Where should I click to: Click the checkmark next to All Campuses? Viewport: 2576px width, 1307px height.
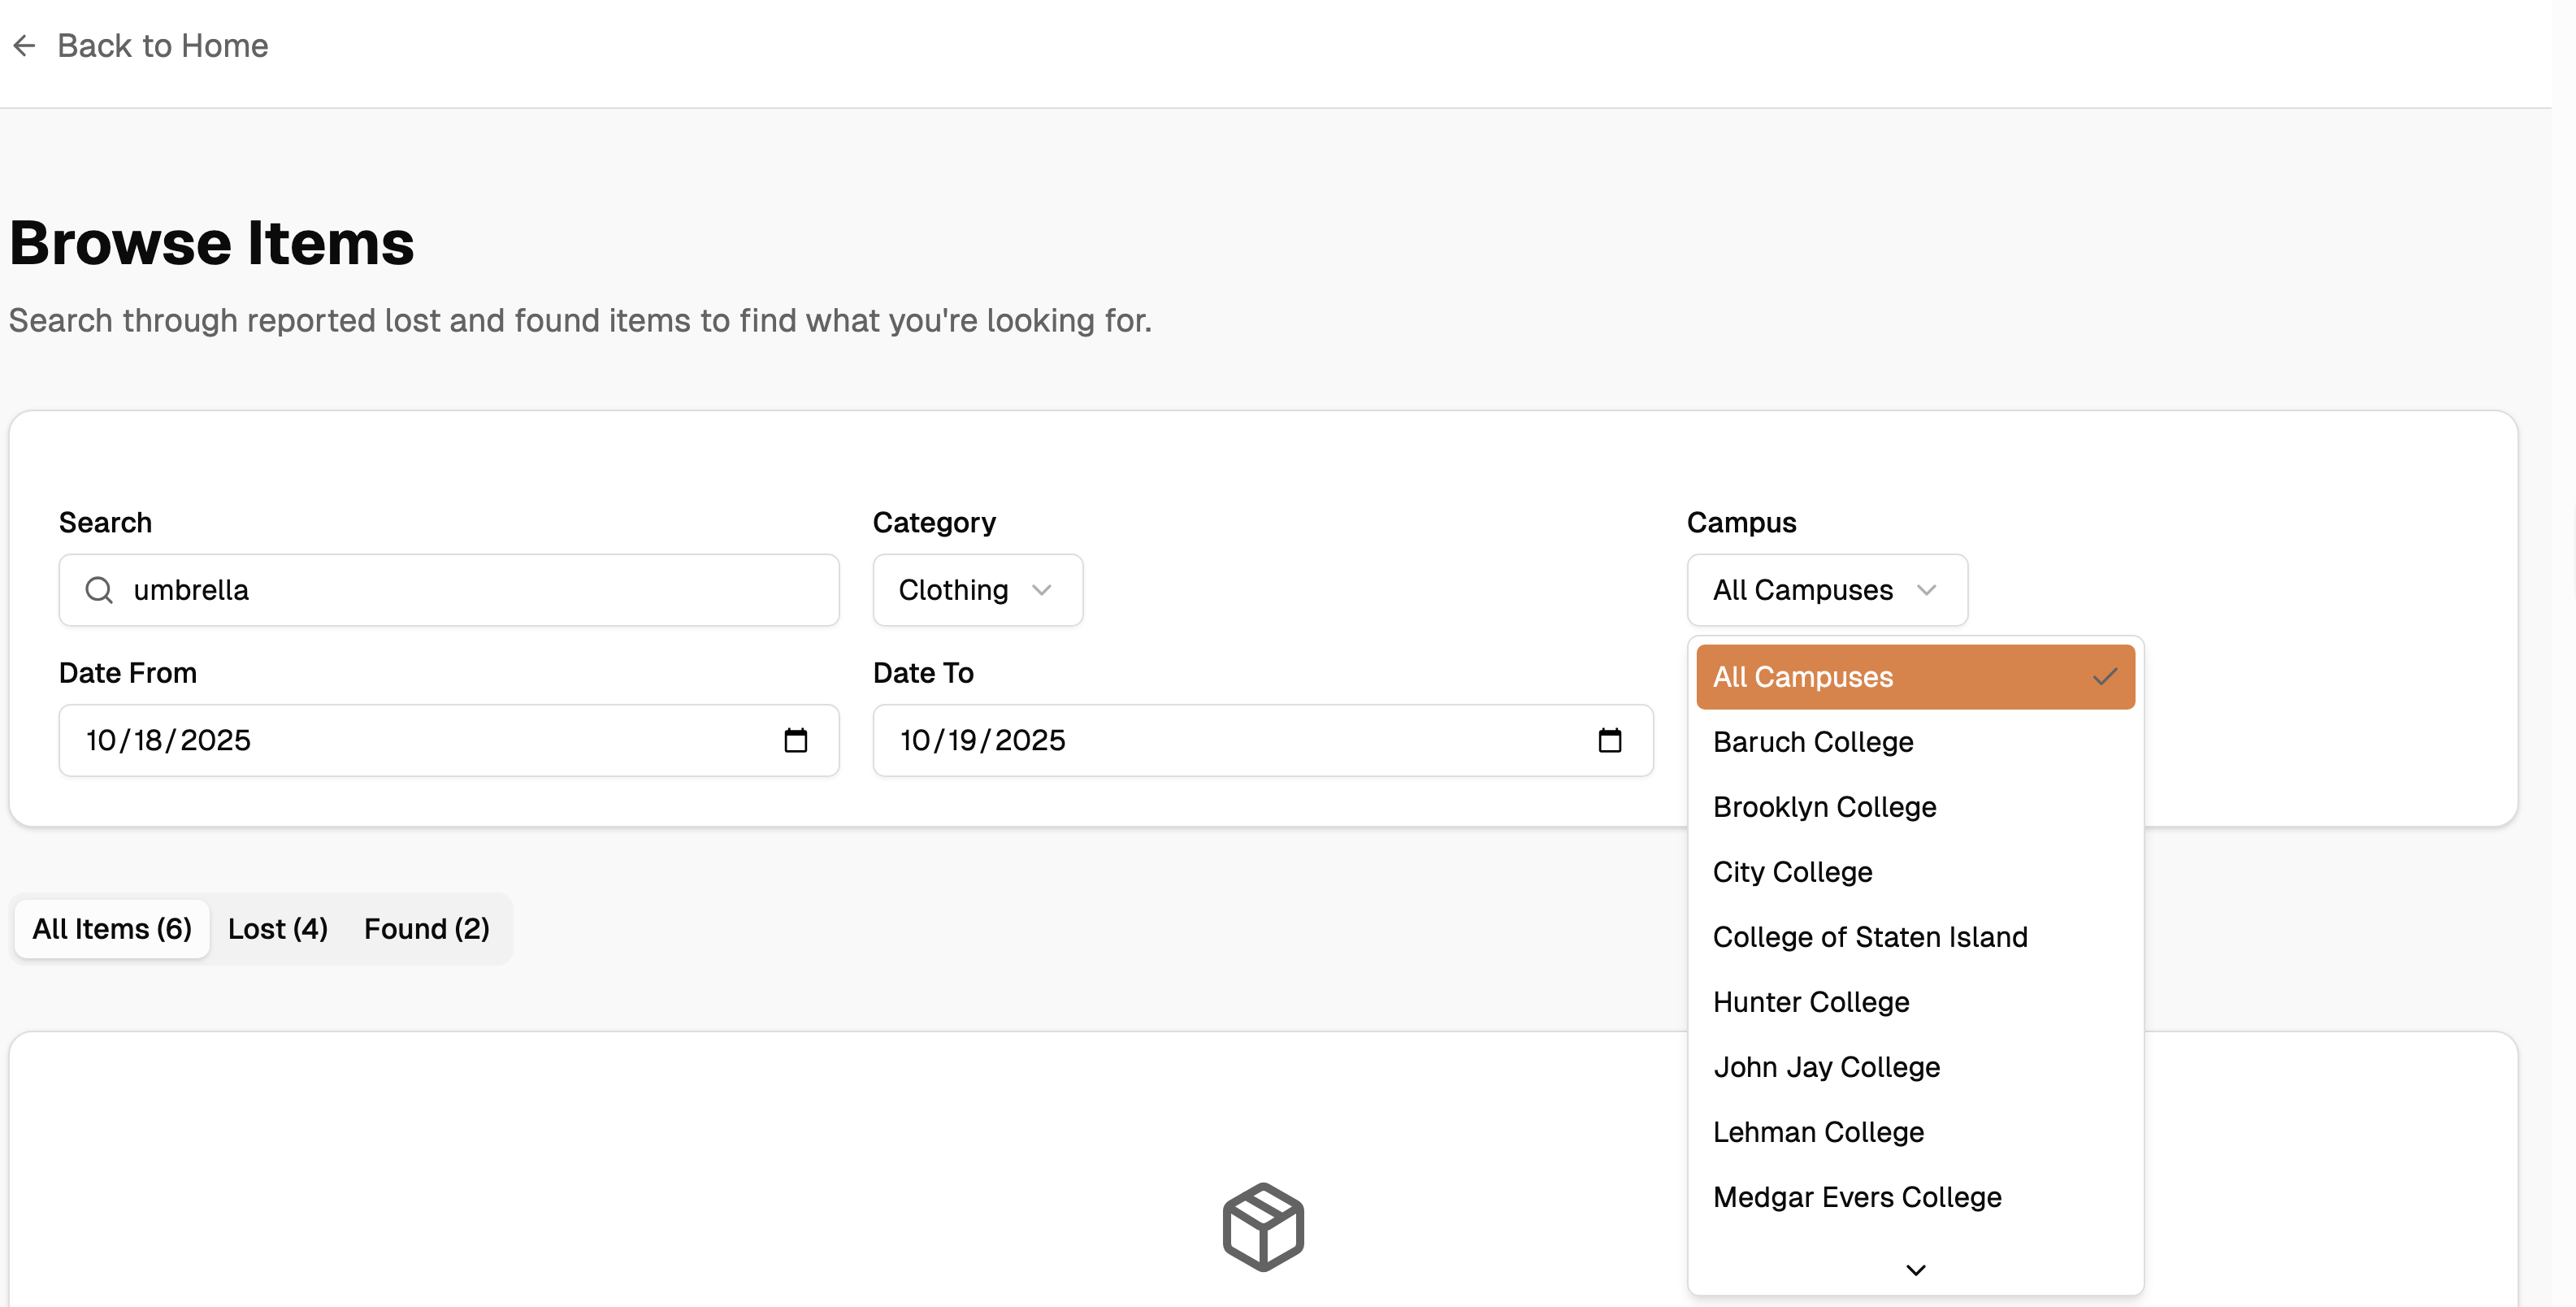coord(2104,677)
